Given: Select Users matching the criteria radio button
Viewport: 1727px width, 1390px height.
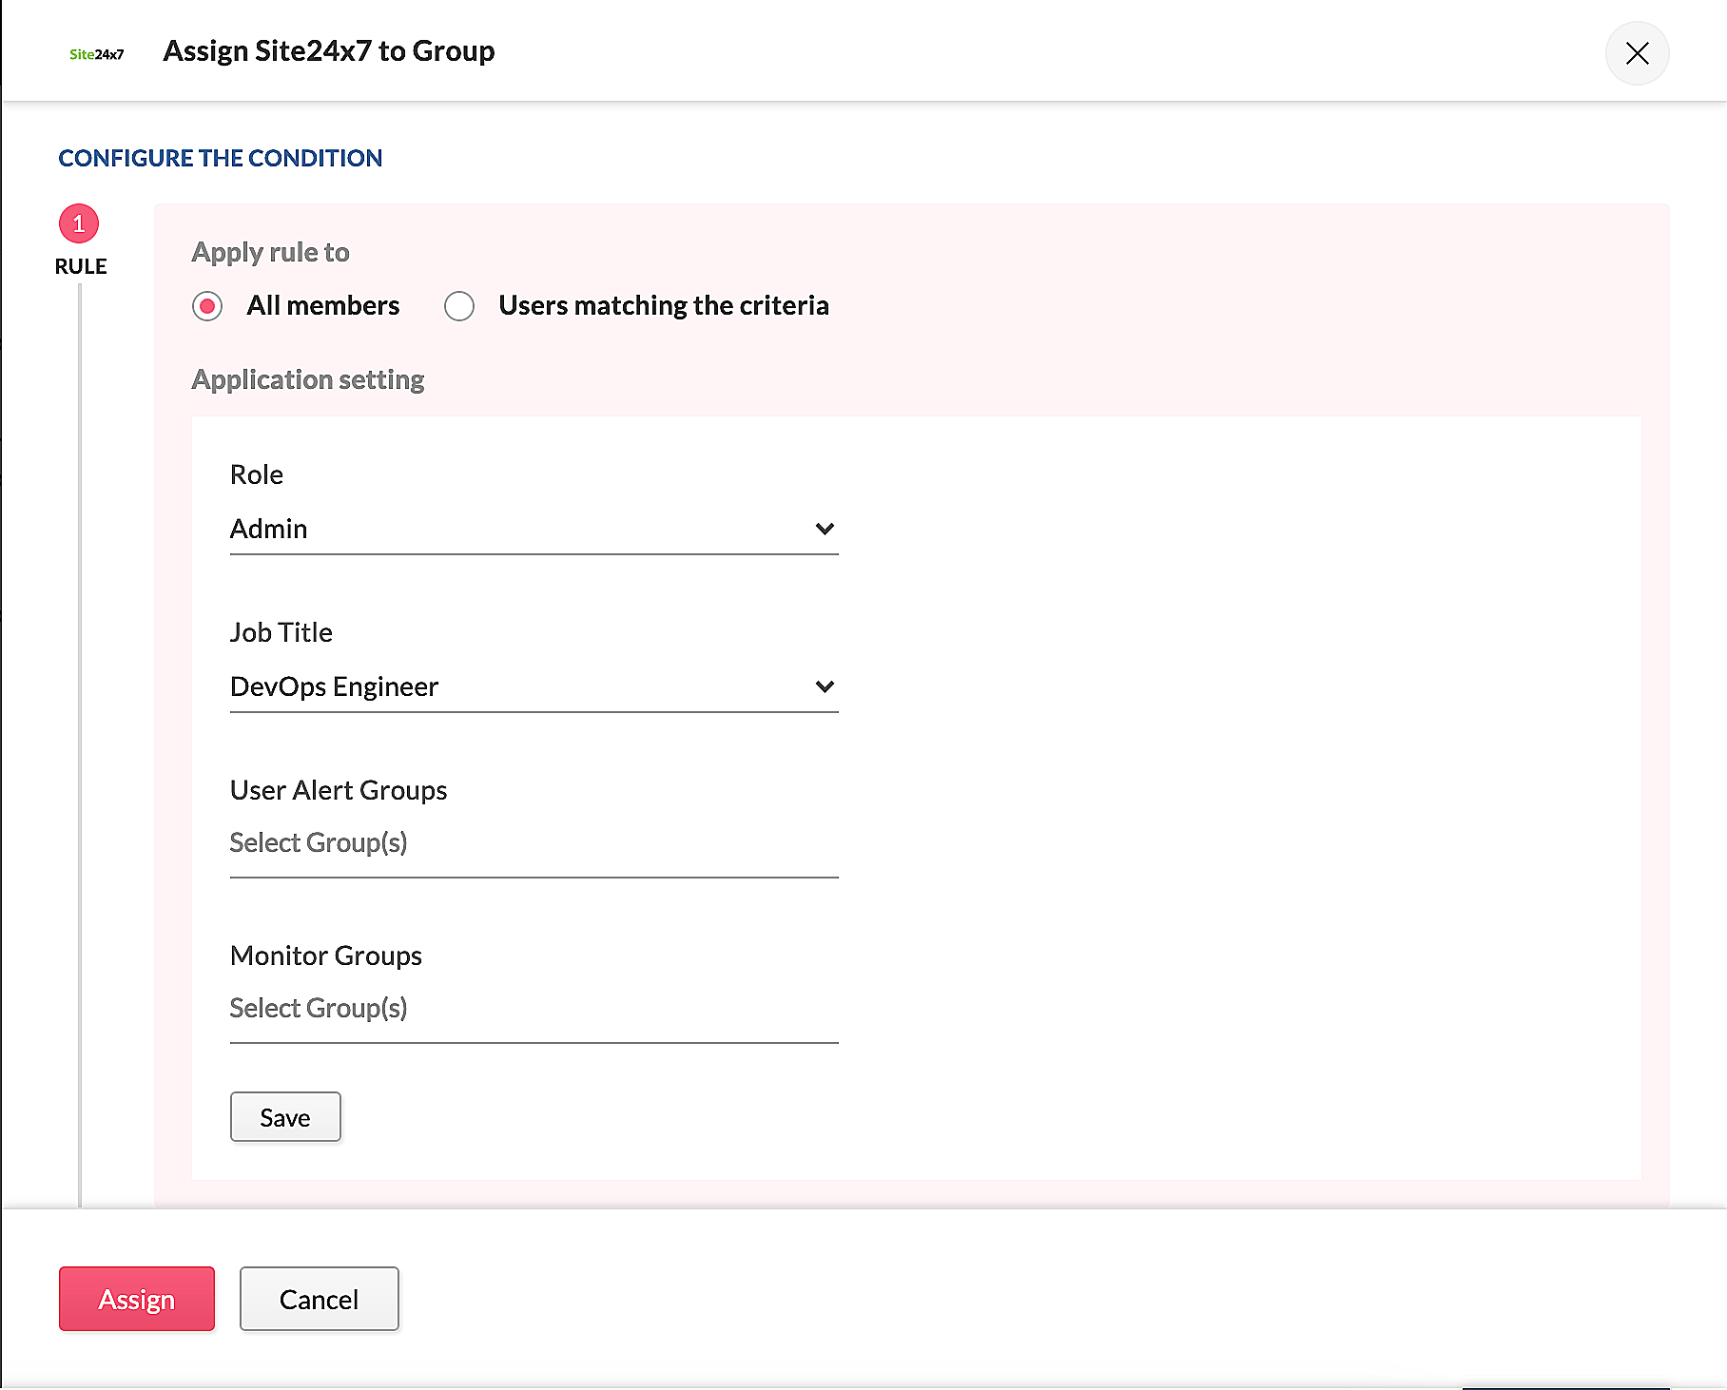Looking at the screenshot, I should (459, 306).
